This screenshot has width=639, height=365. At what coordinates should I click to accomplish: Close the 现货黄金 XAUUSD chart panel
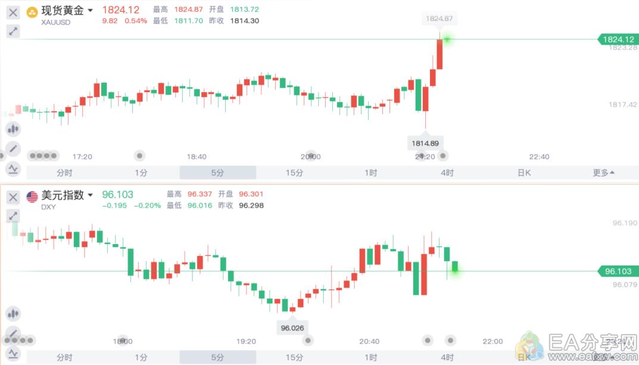13,13
